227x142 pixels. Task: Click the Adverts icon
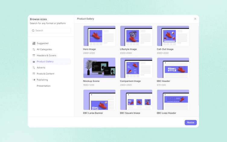[x=34, y=68]
